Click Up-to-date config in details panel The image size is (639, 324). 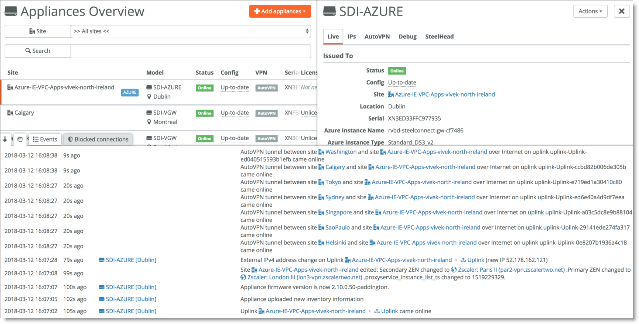(x=402, y=83)
